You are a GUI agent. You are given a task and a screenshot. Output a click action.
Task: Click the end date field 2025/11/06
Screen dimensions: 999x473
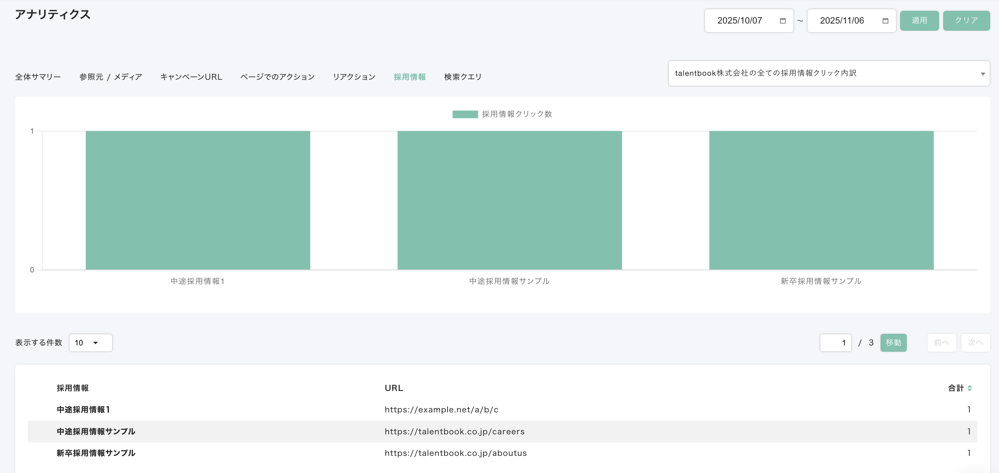tap(851, 21)
